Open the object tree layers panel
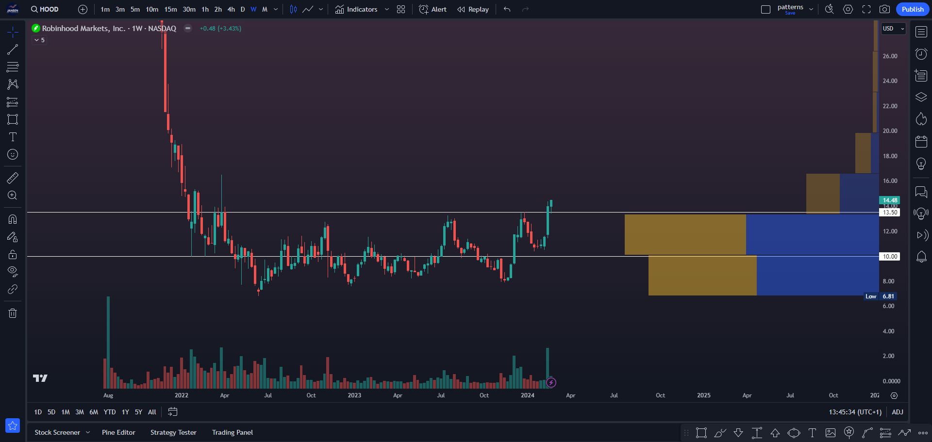The width and height of the screenshot is (932, 442). tap(921, 97)
